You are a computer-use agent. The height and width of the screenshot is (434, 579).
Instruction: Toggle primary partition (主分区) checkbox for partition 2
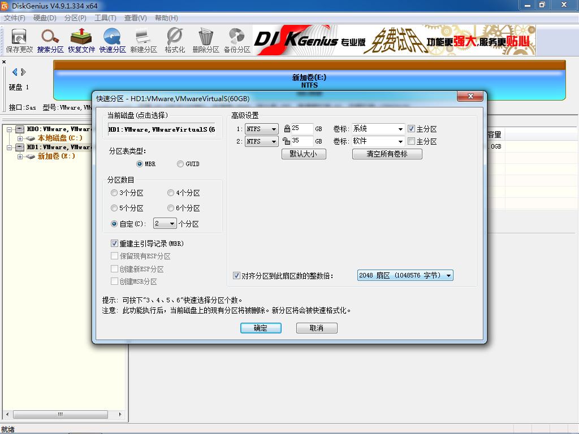411,141
